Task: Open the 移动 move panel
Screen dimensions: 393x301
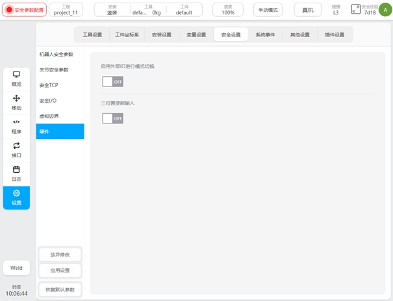Action: coord(16,102)
